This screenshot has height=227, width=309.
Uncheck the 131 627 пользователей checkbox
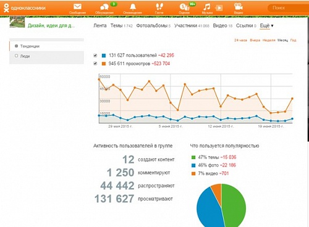point(95,56)
